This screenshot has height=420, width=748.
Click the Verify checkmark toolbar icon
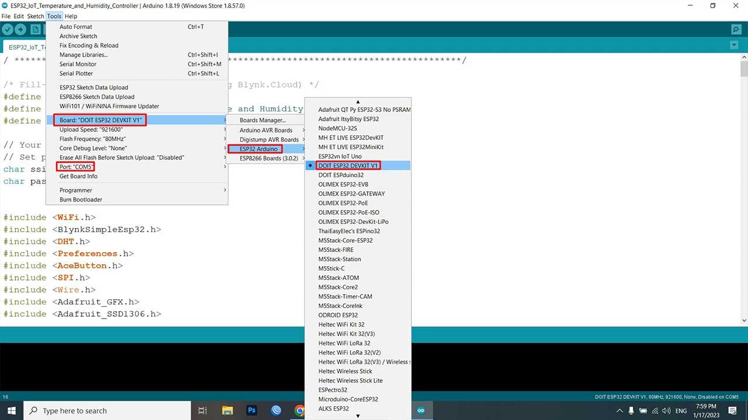click(x=8, y=30)
